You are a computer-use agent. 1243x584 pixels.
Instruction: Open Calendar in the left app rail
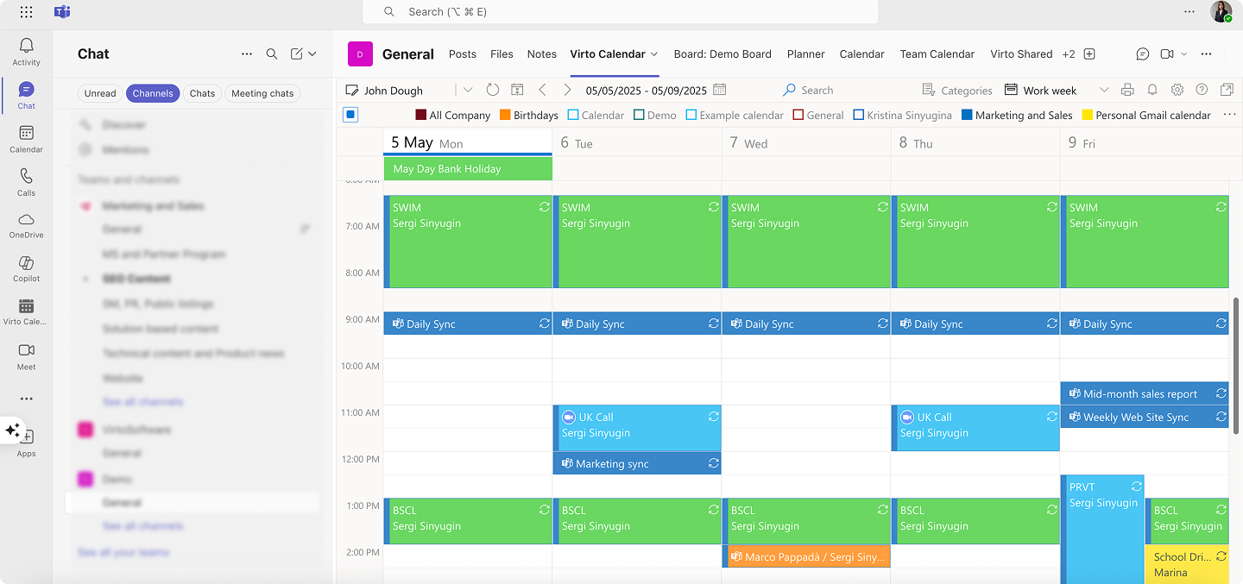(x=26, y=139)
